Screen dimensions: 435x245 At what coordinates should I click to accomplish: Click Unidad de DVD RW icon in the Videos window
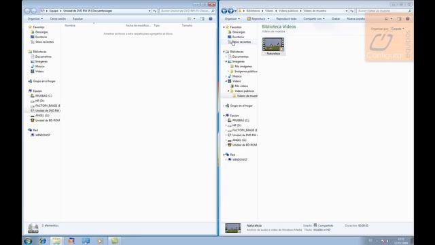click(x=230, y=135)
